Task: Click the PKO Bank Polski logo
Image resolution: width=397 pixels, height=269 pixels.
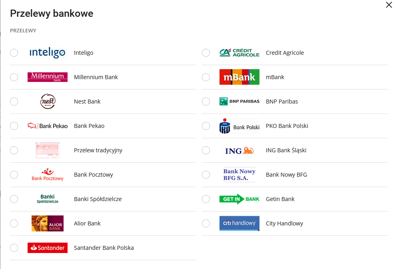Action: (x=239, y=126)
